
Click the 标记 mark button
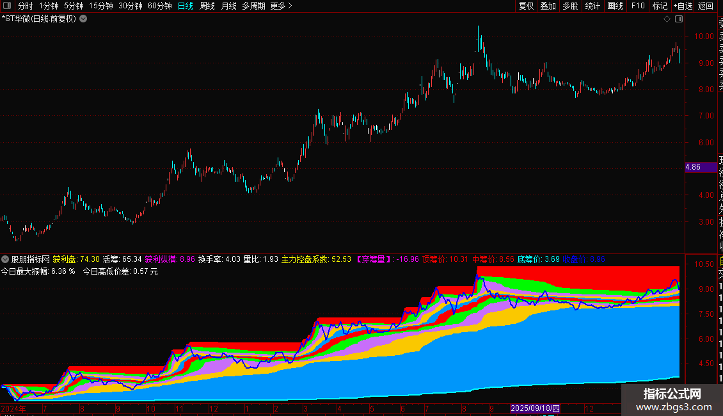coord(660,6)
